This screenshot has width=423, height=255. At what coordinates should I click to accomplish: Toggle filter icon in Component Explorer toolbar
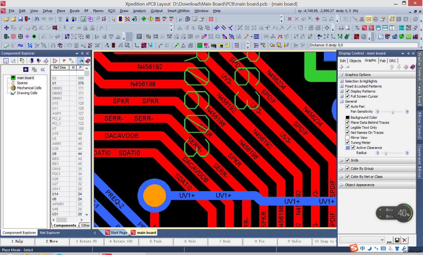pyautogui.click(x=81, y=61)
